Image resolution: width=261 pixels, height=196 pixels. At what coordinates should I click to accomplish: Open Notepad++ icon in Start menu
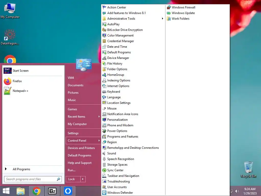[7, 91]
